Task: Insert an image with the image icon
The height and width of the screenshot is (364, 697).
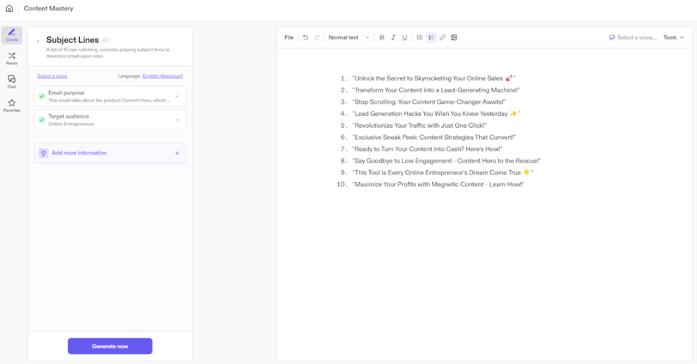Action: click(454, 37)
